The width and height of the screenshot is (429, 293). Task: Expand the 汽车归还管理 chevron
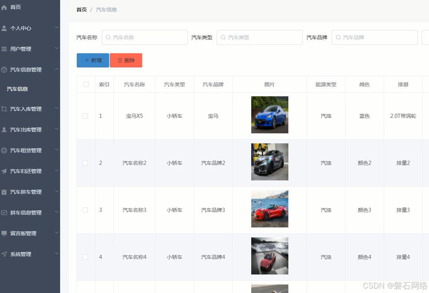tap(57, 170)
